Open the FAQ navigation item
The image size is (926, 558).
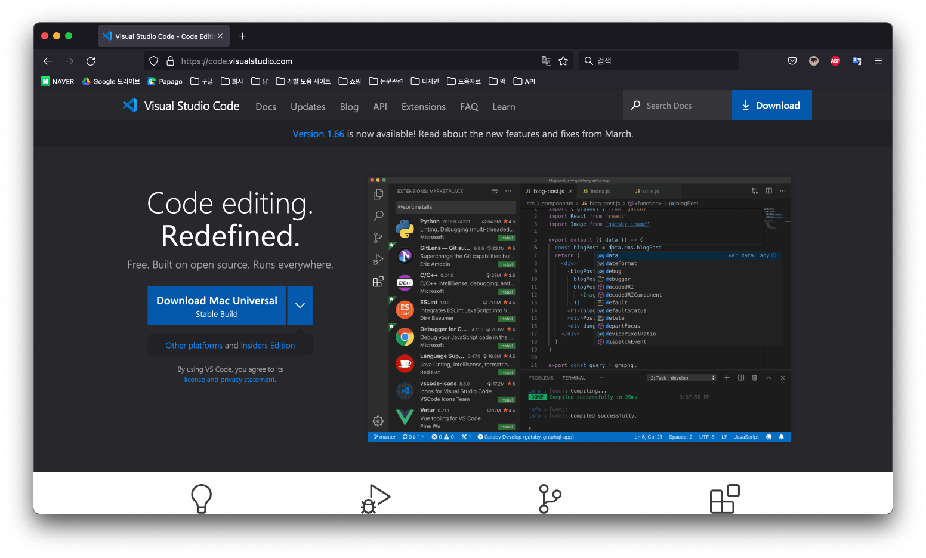(469, 107)
